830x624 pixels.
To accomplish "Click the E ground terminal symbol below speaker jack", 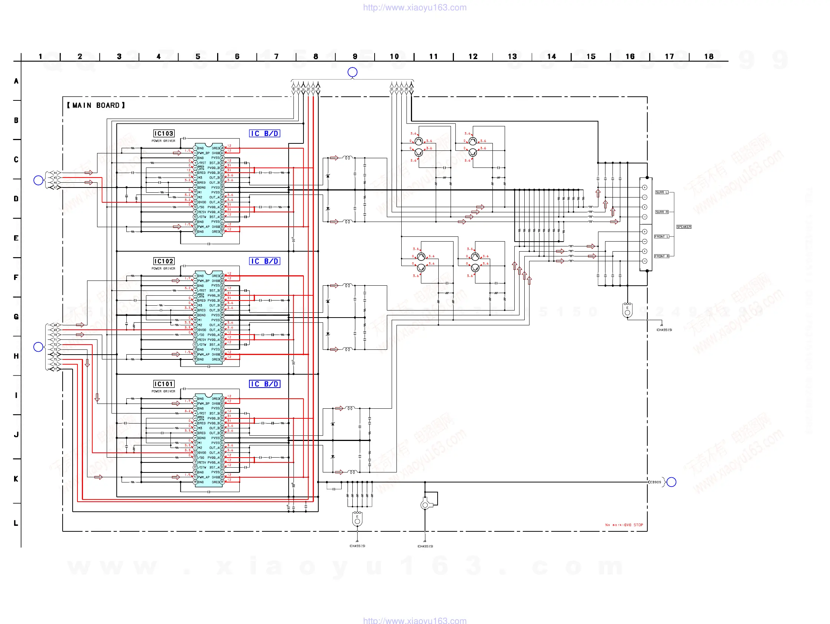I will coord(627,310).
